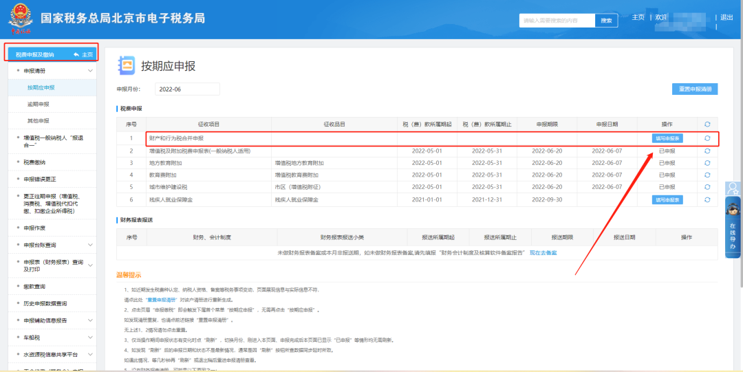
Task: Refresh the 城市维护建设税 row
Action: (x=707, y=187)
